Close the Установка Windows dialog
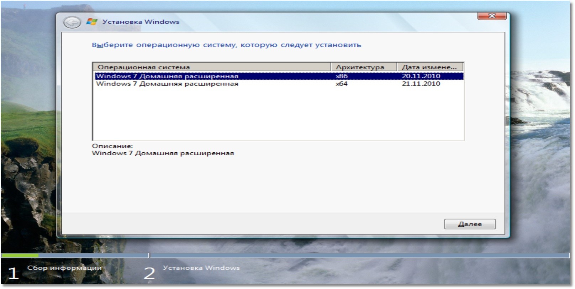 coord(492,16)
